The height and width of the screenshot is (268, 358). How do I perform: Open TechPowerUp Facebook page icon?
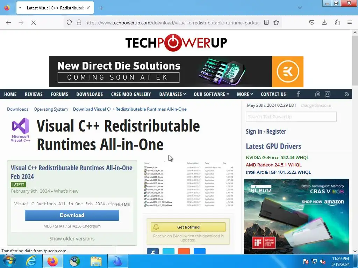click(x=298, y=94)
